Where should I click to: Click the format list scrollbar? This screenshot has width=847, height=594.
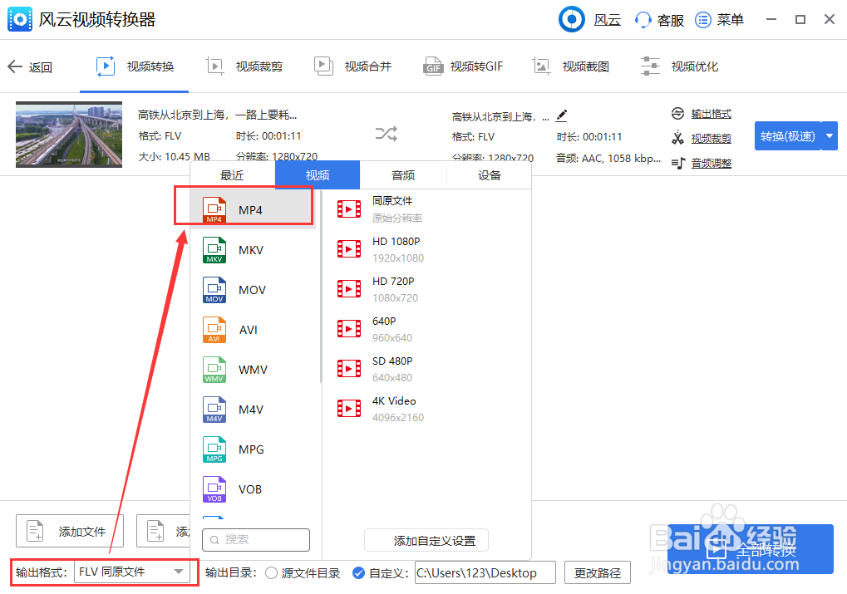[x=321, y=287]
